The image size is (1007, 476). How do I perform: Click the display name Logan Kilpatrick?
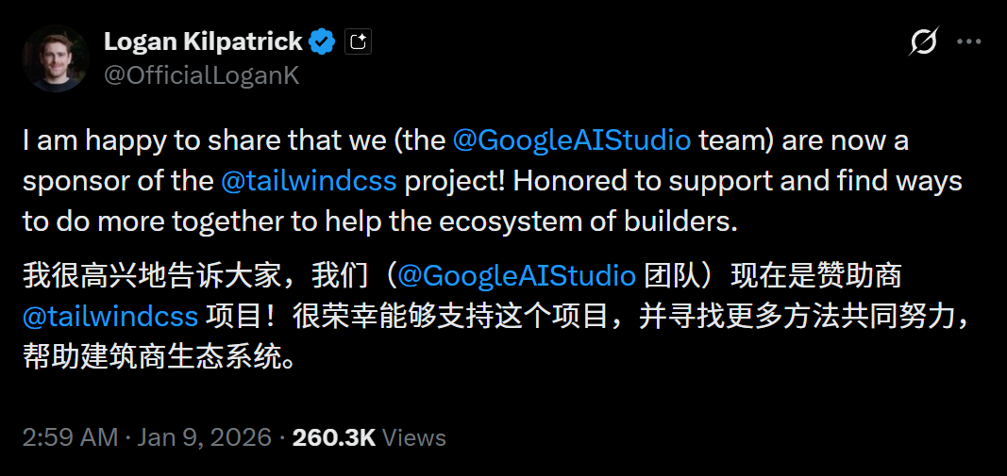coord(203,41)
